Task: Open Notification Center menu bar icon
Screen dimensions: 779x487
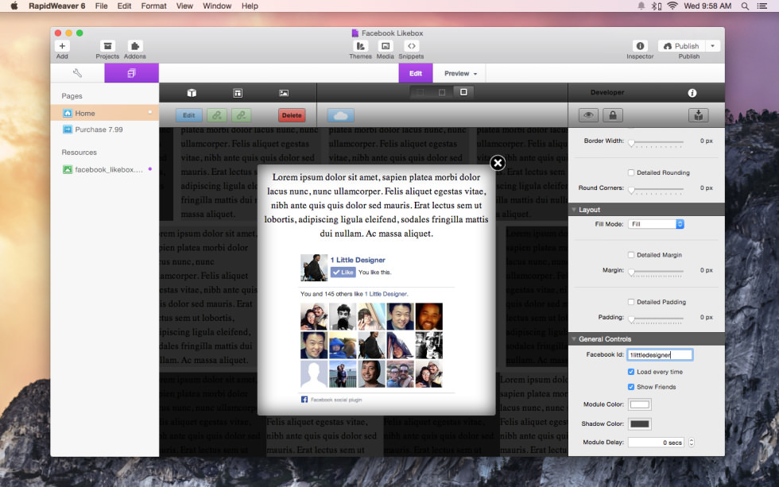Action: tap(762, 6)
